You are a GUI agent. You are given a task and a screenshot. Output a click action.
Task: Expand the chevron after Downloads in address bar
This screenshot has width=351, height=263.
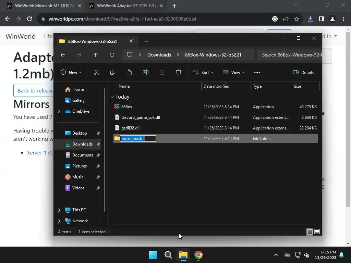pos(178,55)
